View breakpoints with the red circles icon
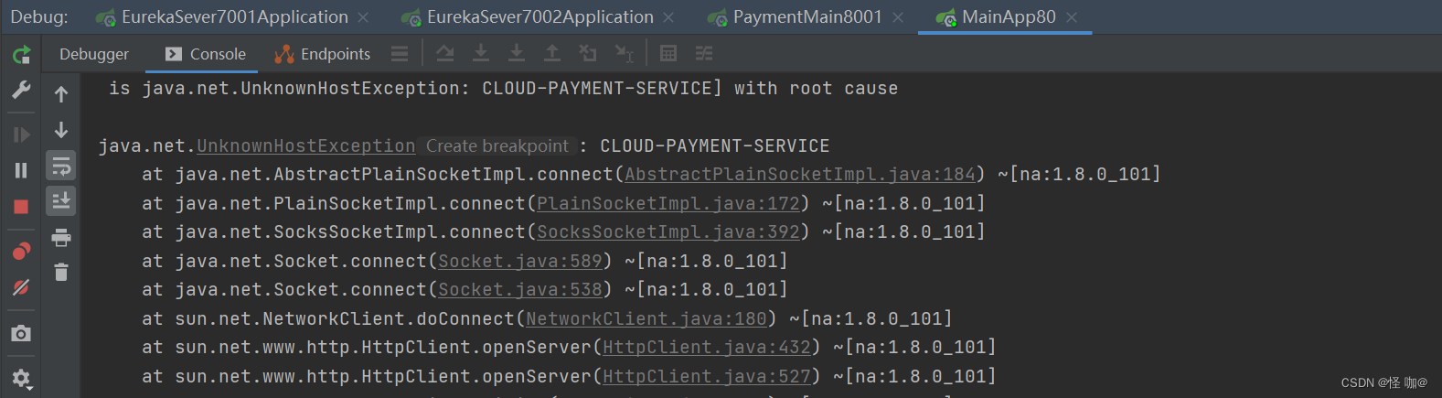The height and width of the screenshot is (398, 1442). 21,251
